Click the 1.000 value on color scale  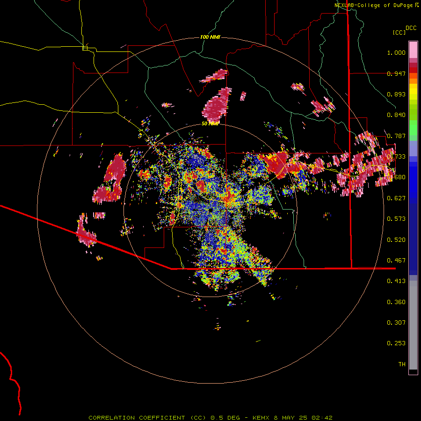pyautogui.click(x=396, y=52)
